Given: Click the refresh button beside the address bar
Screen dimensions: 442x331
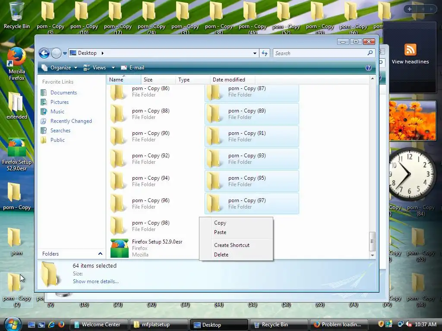Looking at the screenshot, I should click(x=265, y=53).
